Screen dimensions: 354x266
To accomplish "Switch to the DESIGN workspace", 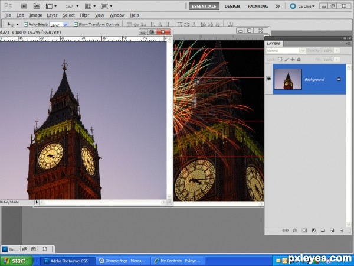I will click(232, 7).
